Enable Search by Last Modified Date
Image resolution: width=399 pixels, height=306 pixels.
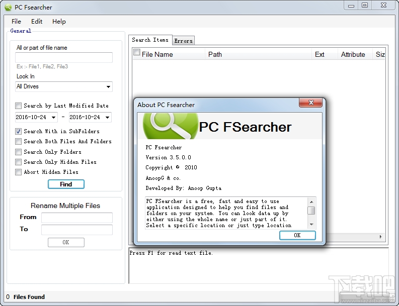[18, 106]
